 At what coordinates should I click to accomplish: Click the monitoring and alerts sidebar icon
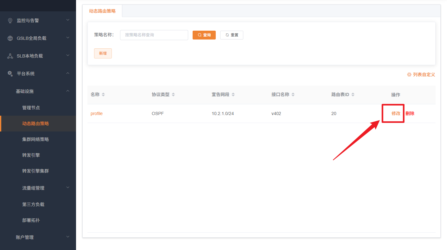coord(10,21)
